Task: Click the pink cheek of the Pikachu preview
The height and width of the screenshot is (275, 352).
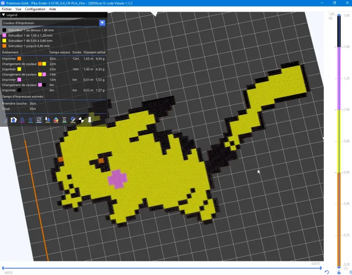Action: point(117,179)
